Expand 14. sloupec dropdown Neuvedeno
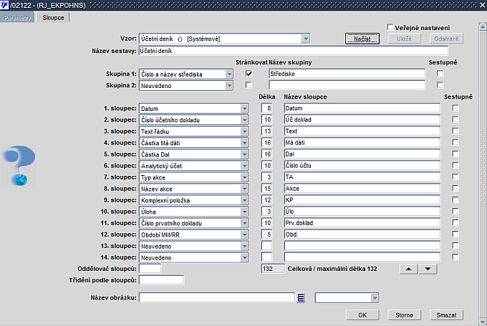 [x=245, y=258]
